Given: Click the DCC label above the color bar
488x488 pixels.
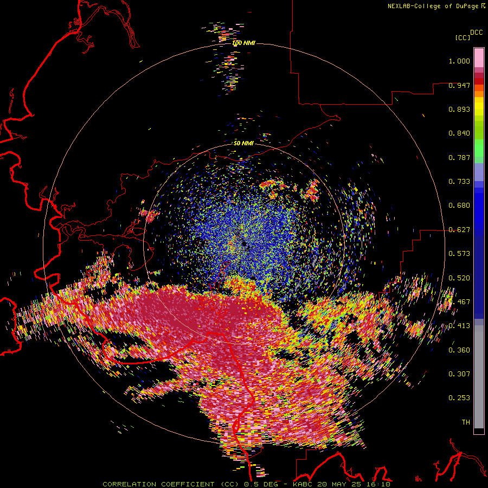Looking at the screenshot, I should tap(476, 33).
